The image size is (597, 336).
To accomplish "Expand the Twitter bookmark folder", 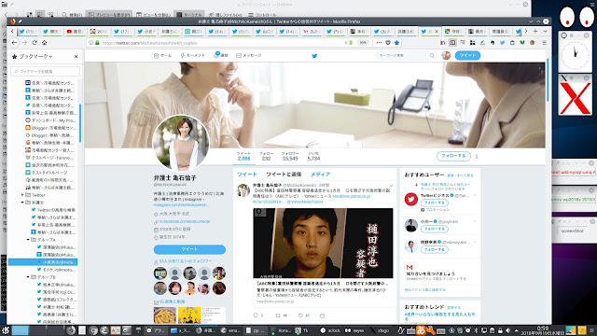I will (x=22, y=195).
